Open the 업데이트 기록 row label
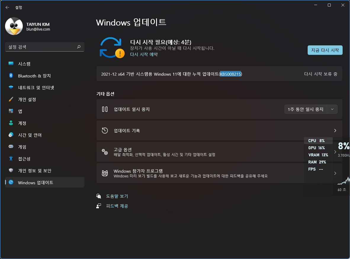 [x=127, y=131]
